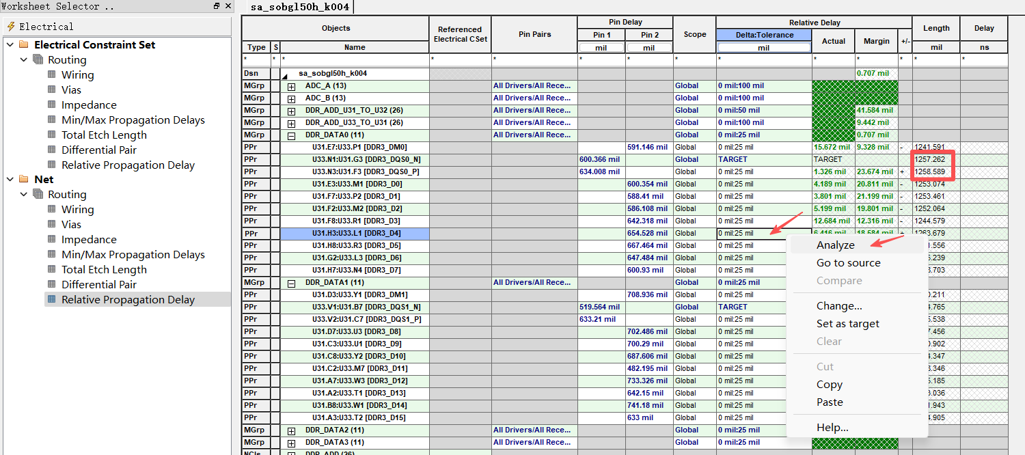This screenshot has width=1025, height=455.
Task: Select the U31.E7:U33.P1 [DDR3_DM0] row name
Action: point(355,148)
